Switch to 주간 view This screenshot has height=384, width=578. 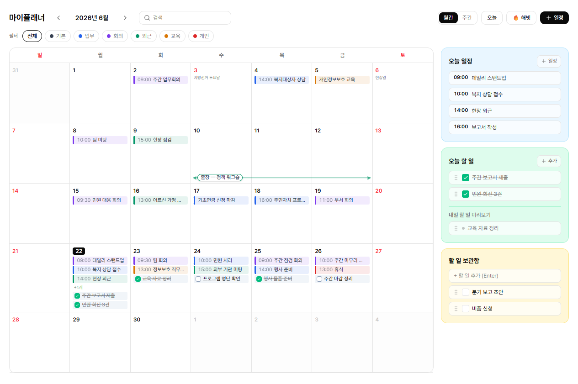tap(467, 18)
